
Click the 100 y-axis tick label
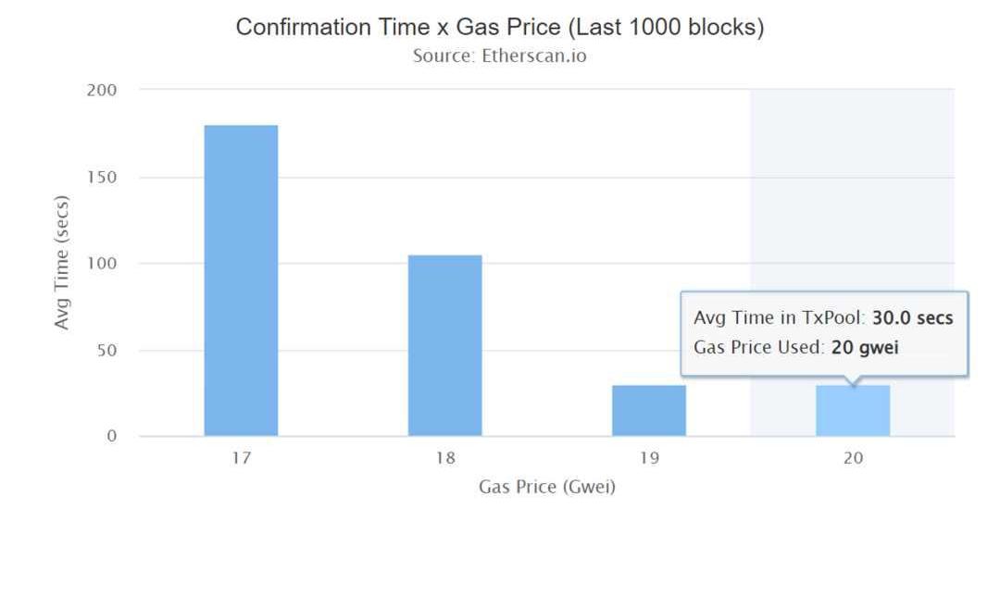click(x=103, y=264)
